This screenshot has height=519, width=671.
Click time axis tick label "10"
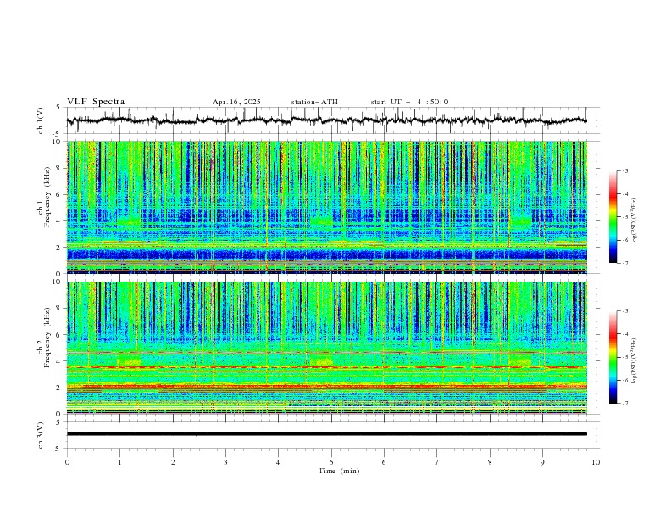596,462
